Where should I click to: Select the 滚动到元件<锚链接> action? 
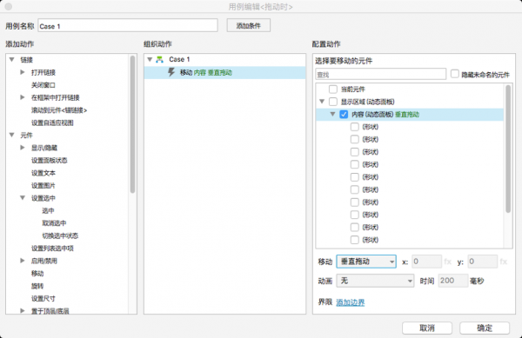pyautogui.click(x=59, y=110)
